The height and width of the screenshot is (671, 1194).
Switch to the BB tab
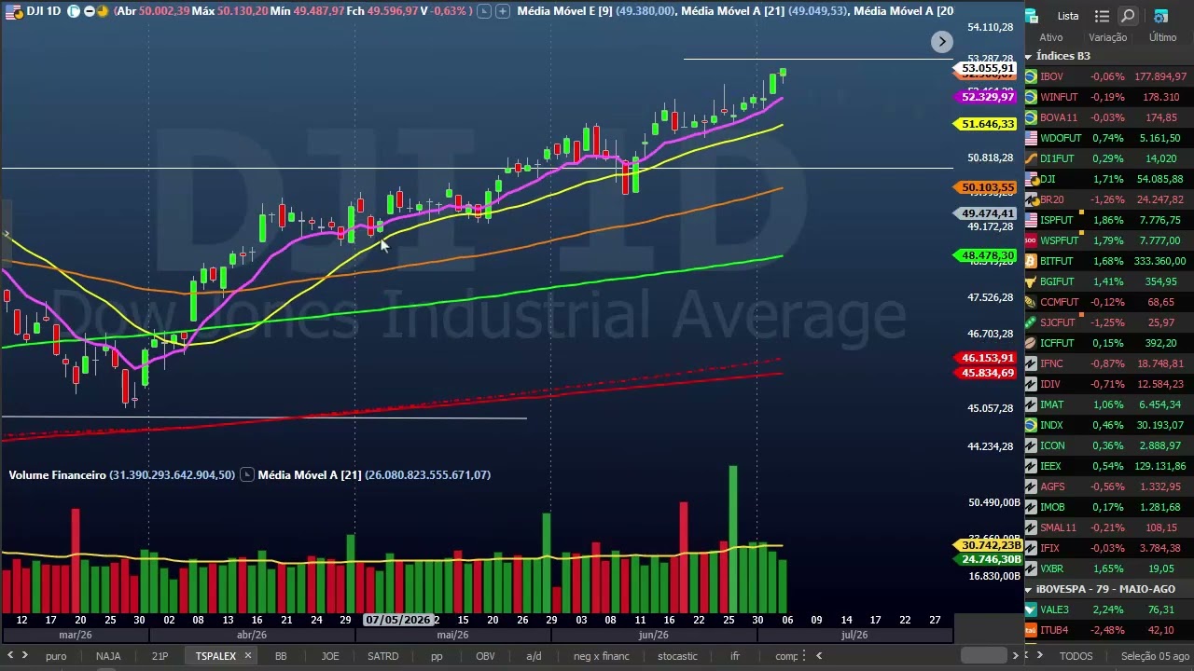tap(280, 656)
